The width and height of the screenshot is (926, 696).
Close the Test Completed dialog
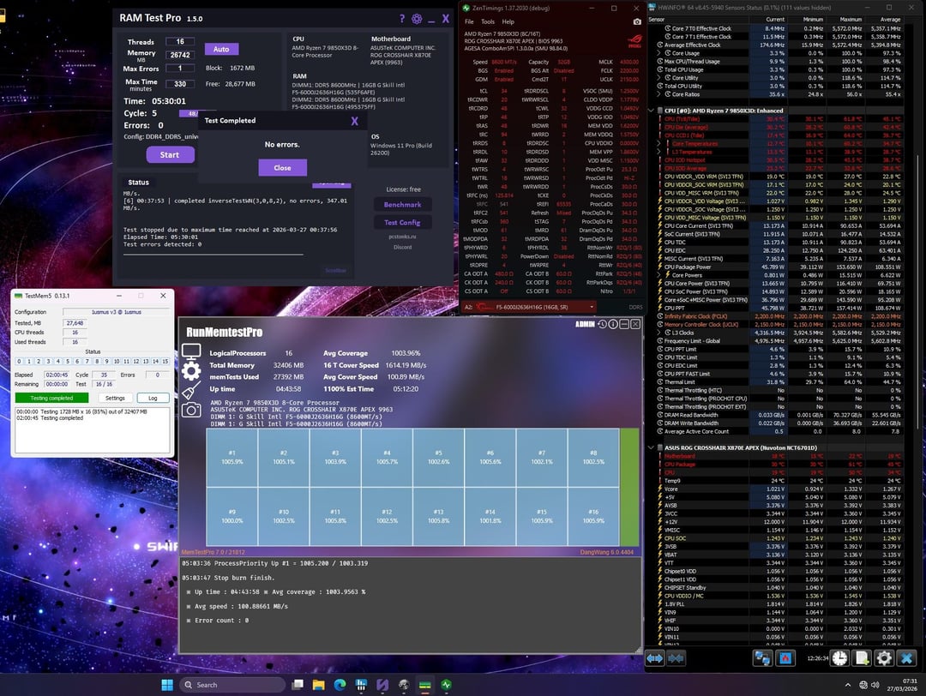(x=282, y=168)
